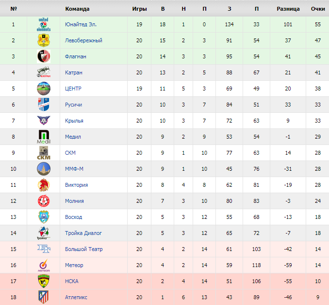Click the Команда column header
The height and width of the screenshot is (305, 329).
(x=77, y=9)
